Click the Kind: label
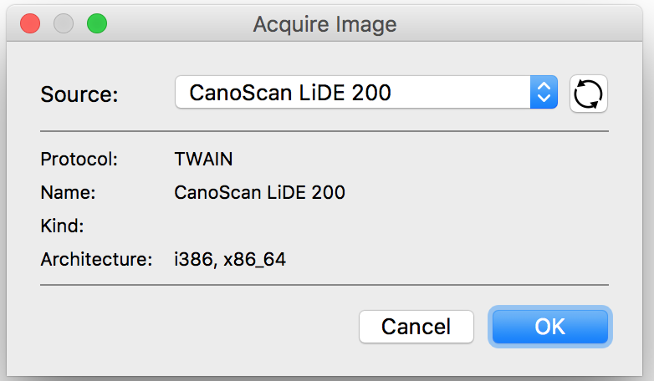The height and width of the screenshot is (381, 654). coord(62,226)
